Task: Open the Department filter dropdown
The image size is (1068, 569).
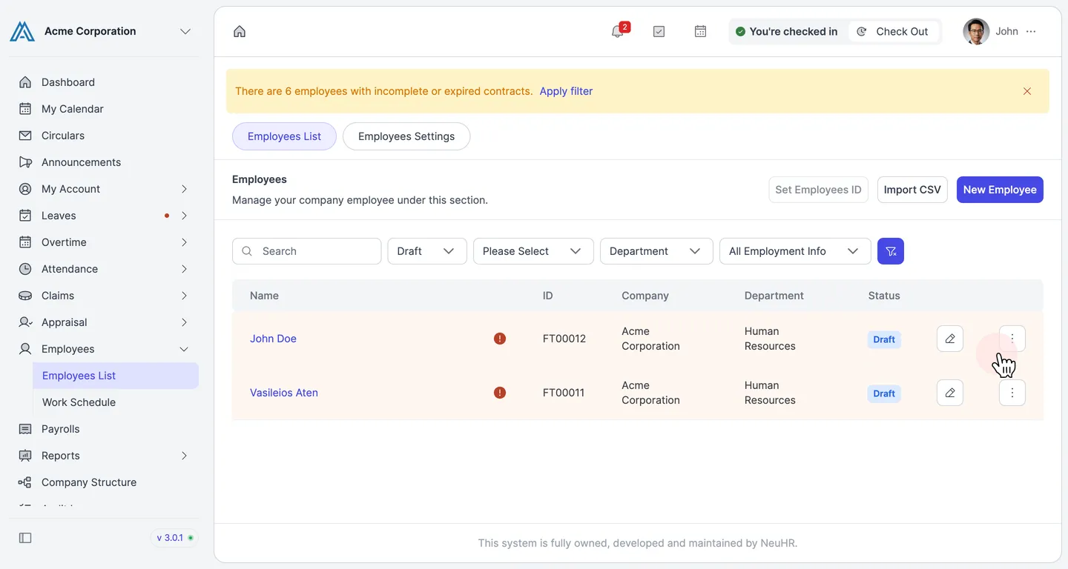Action: (656, 251)
